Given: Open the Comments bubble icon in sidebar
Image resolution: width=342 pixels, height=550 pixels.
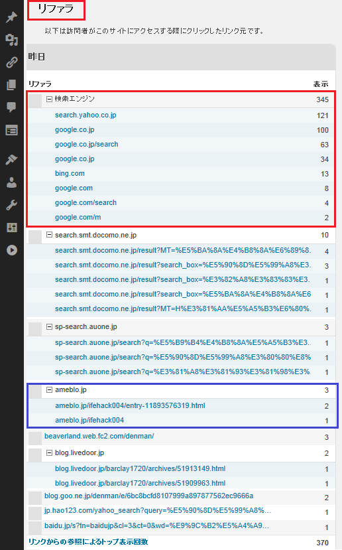Looking at the screenshot, I should tap(11, 107).
